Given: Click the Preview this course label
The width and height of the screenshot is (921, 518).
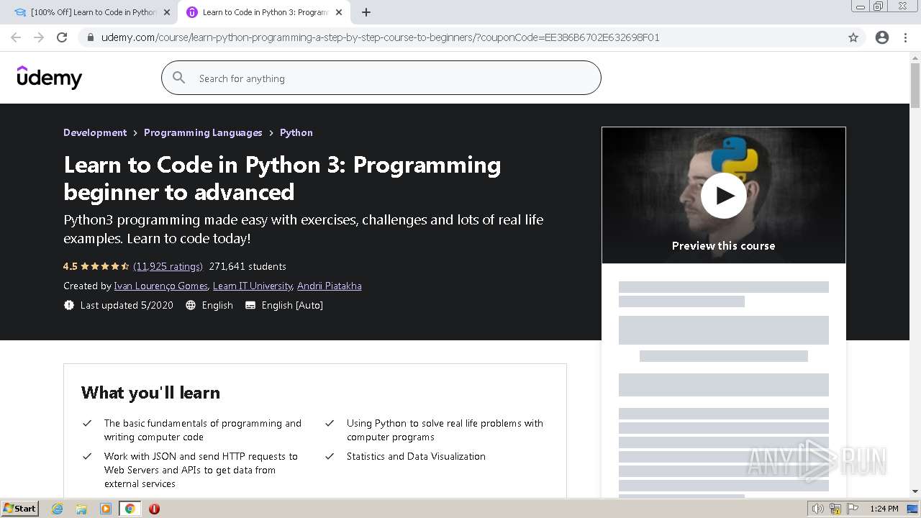Looking at the screenshot, I should click(723, 245).
